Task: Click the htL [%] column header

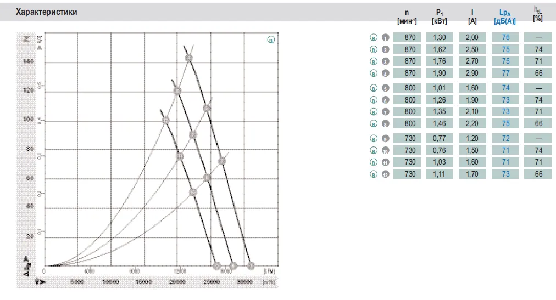Action: (538, 14)
